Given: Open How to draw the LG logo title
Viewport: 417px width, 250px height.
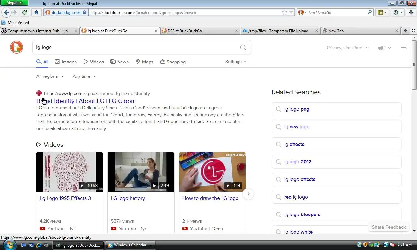Looking at the screenshot, I should pos(210,198).
